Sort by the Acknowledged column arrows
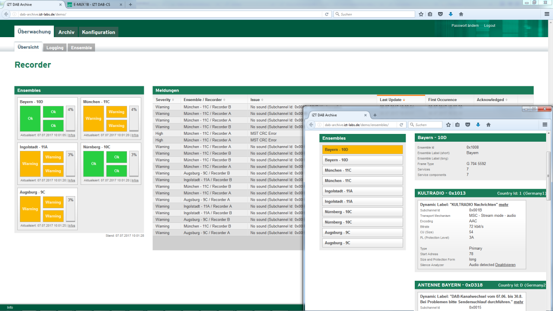553x311 pixels. 506,100
